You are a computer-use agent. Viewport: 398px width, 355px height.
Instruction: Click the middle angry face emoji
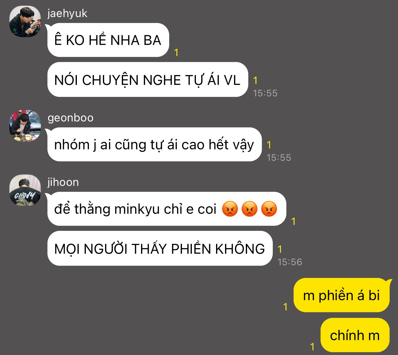[x=249, y=209]
